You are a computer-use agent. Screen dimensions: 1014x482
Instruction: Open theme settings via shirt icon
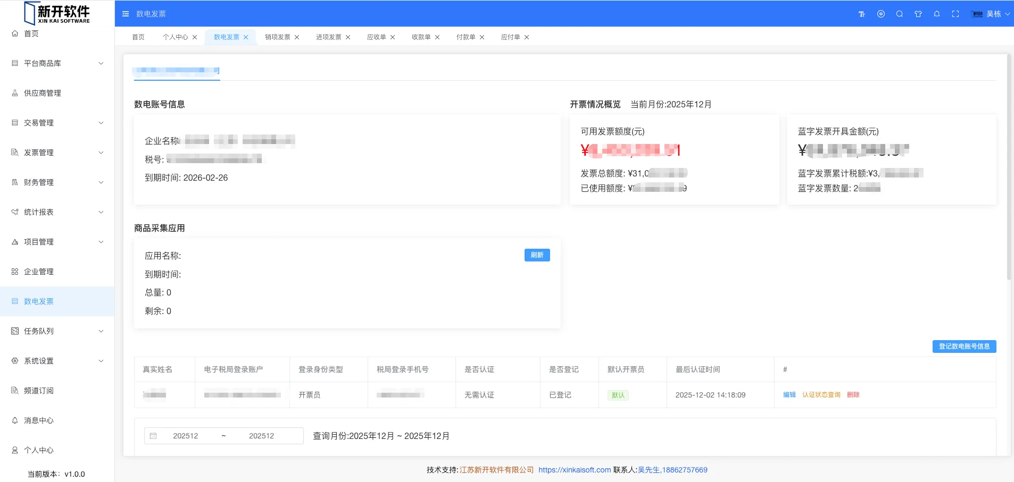pos(918,14)
